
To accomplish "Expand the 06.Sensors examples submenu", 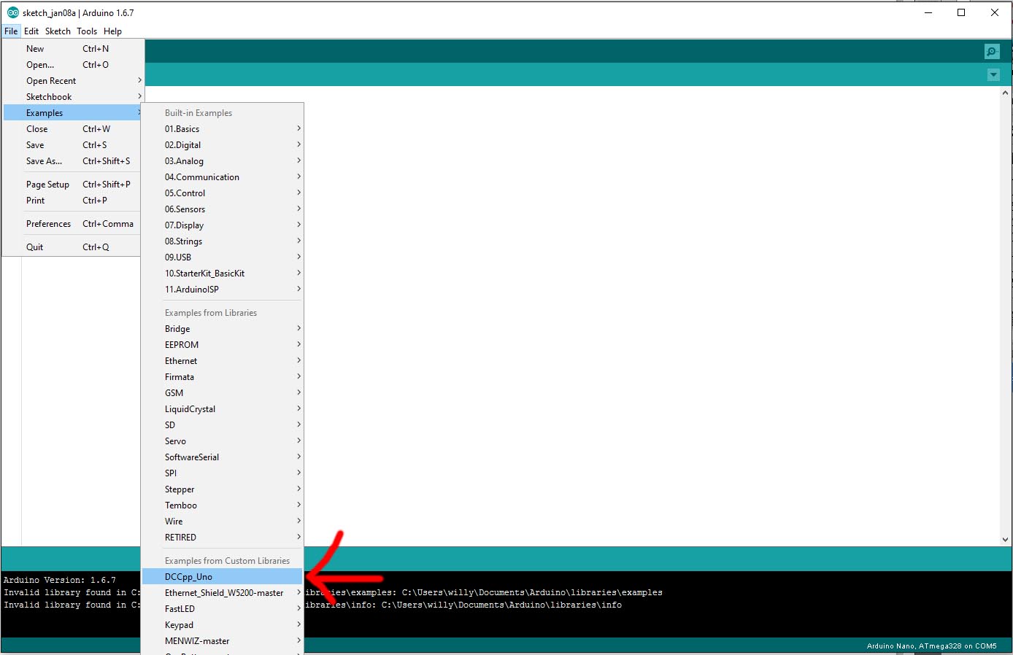I will pyautogui.click(x=222, y=209).
